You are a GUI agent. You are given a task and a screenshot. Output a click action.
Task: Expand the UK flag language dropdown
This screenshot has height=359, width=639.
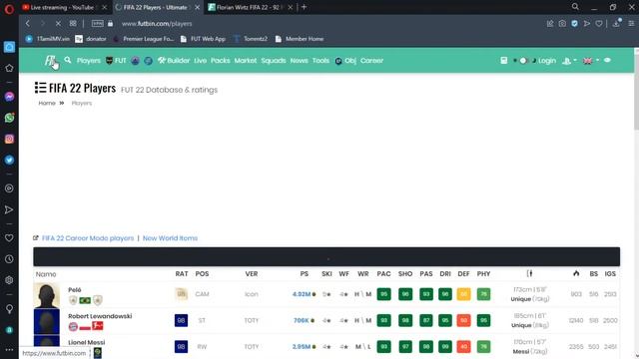591,61
